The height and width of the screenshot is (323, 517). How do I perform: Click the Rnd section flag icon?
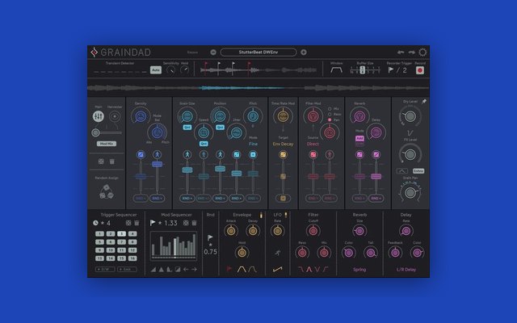pos(210,237)
